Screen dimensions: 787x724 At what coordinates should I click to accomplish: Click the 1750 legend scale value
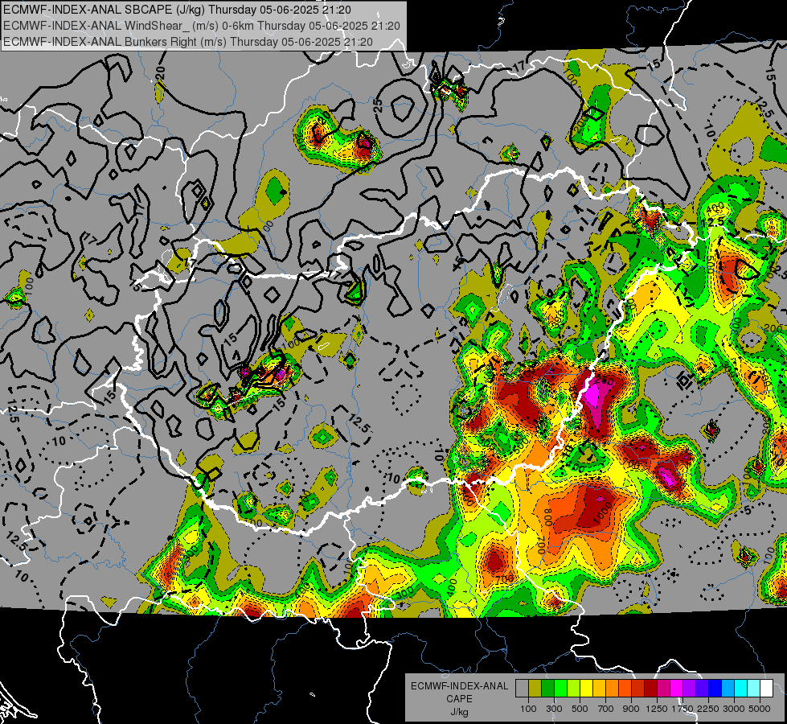pos(682,709)
